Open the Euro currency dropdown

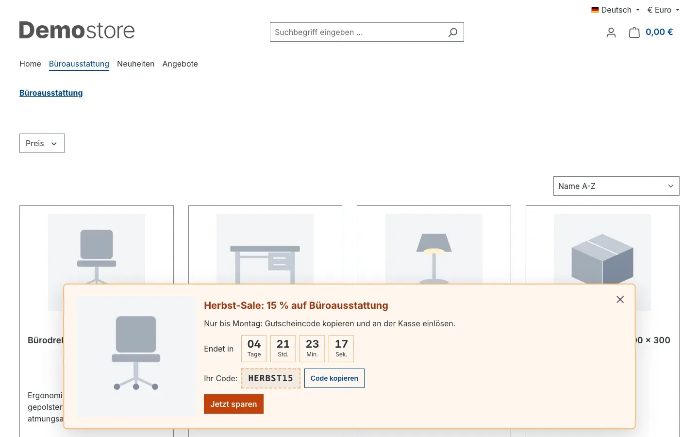pyautogui.click(x=663, y=10)
